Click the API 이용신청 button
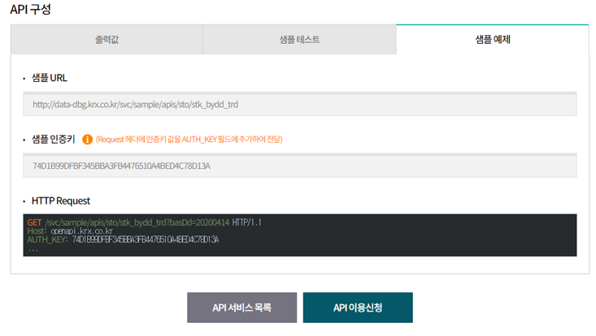Viewport: 596px width, 336px height. (x=358, y=308)
